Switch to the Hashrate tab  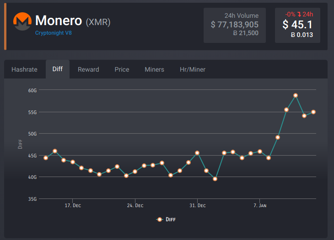[x=24, y=69]
